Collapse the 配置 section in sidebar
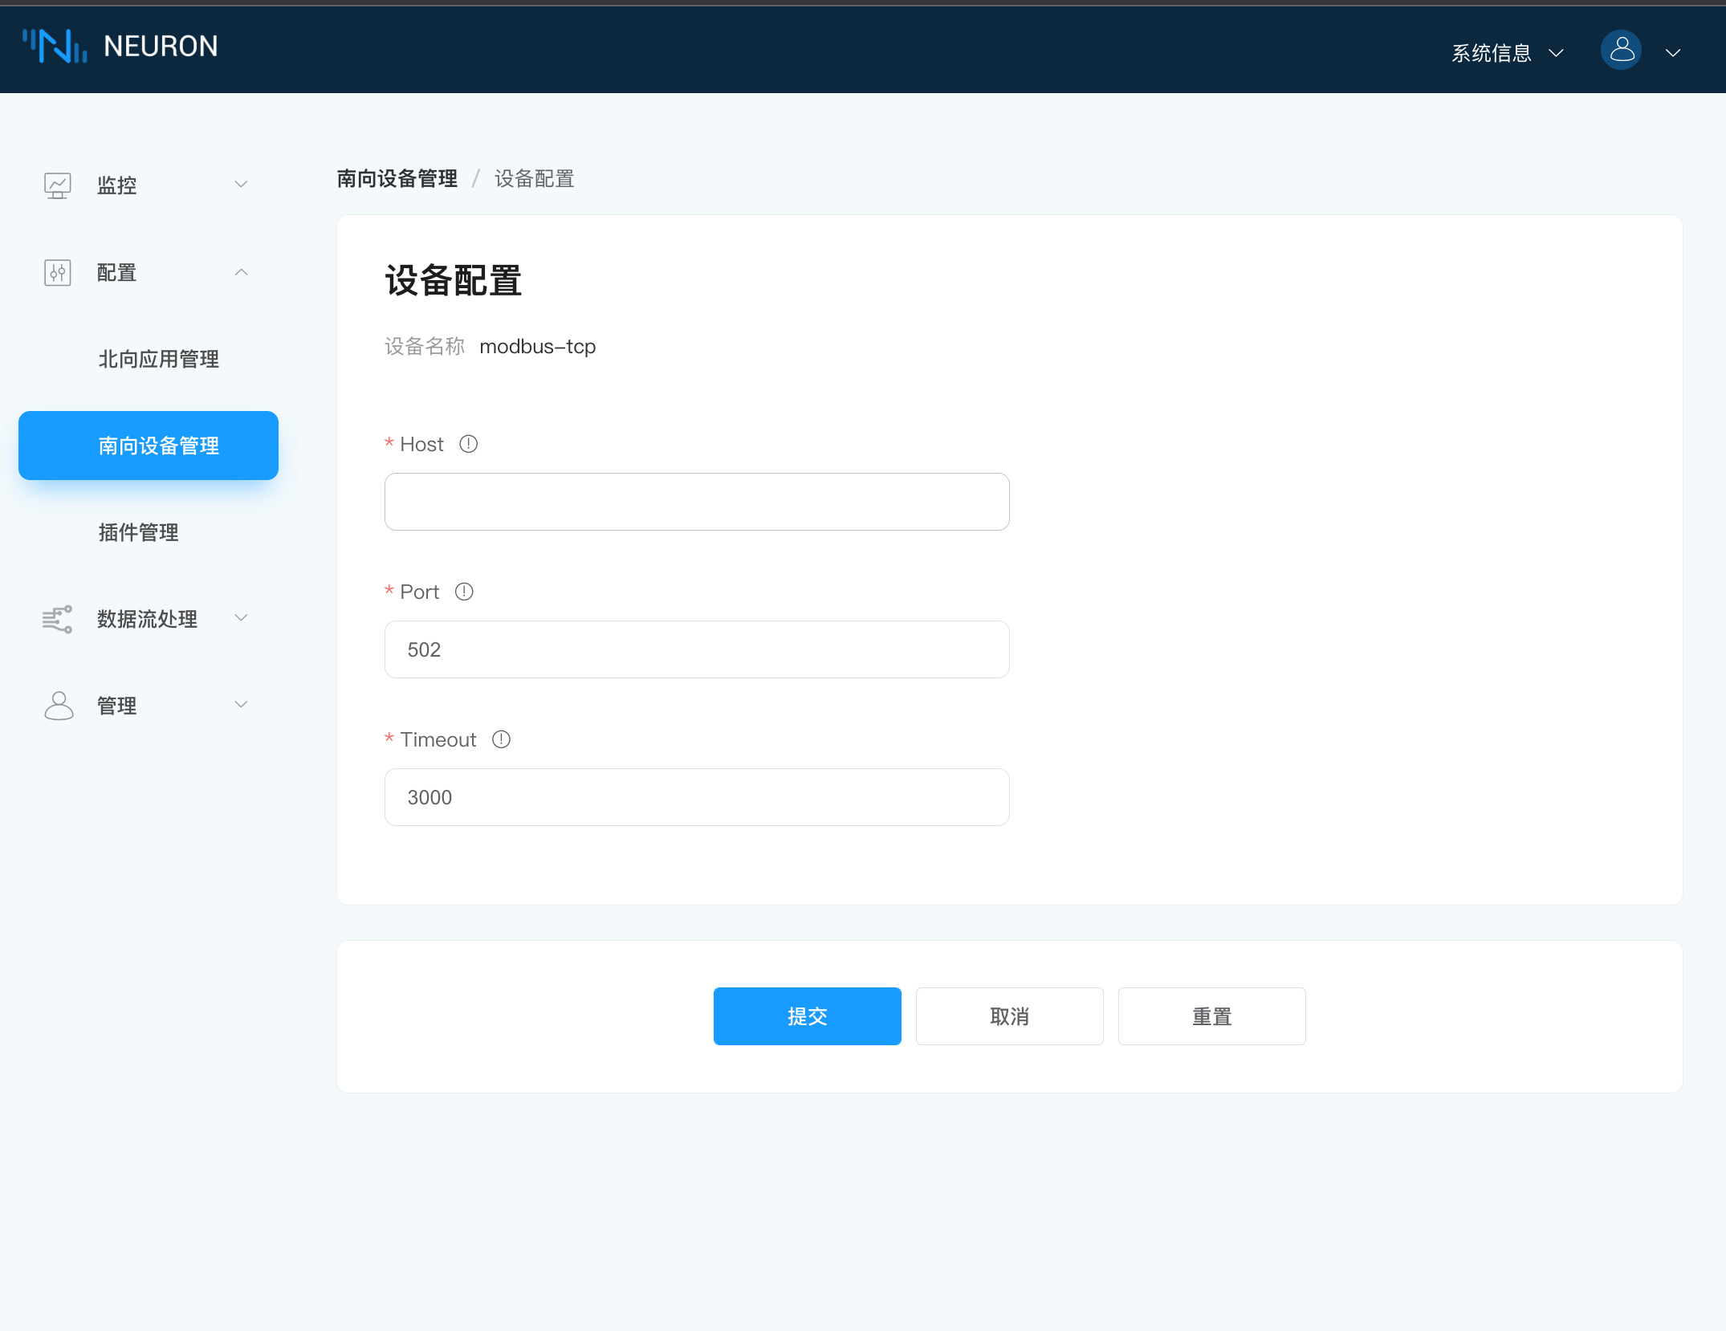Image resolution: width=1726 pixels, height=1331 pixels. coord(241,273)
